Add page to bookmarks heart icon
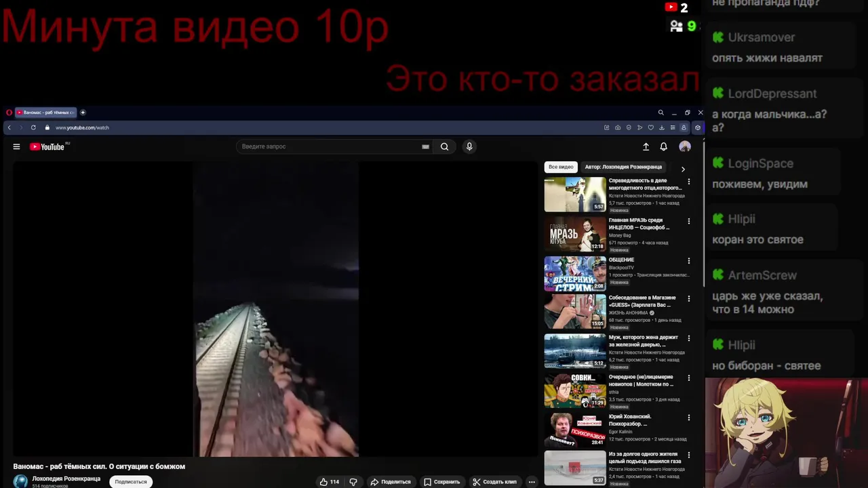This screenshot has width=868, height=488. [651, 127]
